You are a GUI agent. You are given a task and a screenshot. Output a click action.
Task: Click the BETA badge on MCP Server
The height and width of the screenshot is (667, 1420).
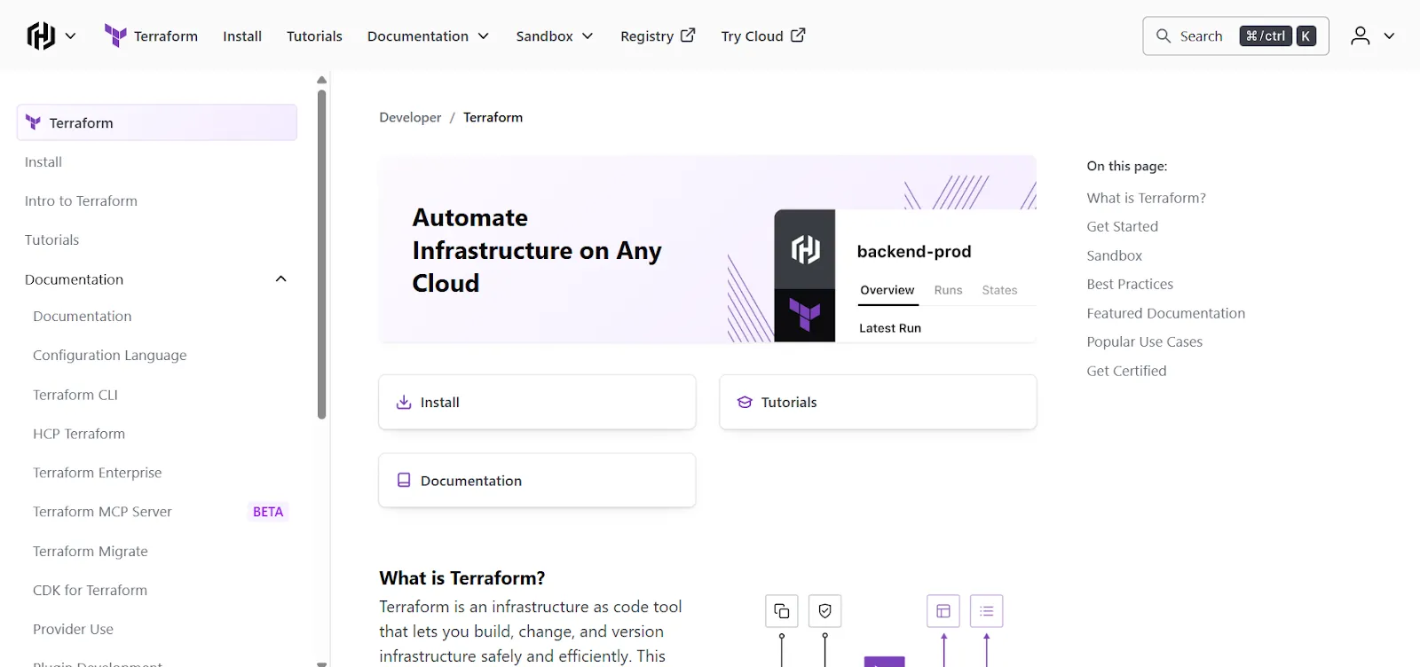(268, 512)
